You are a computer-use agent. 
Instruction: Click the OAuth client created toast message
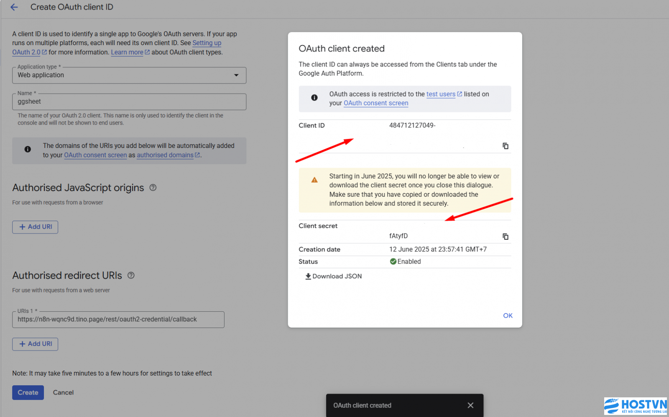(x=362, y=405)
